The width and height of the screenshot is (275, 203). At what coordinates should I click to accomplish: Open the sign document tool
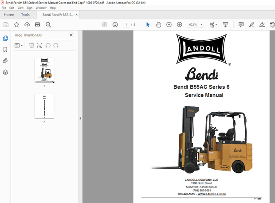[x=262, y=25]
